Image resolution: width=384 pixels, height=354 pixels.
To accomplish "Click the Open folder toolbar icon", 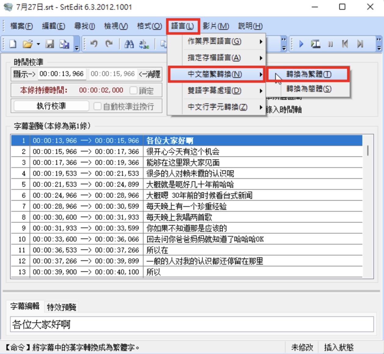I will coord(27,44).
